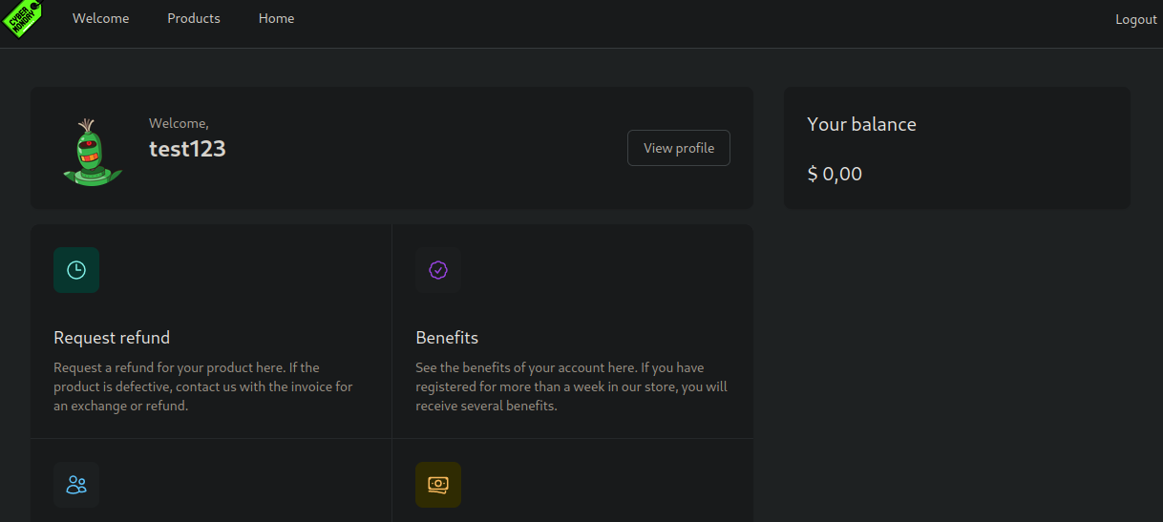Viewport: 1163px width, 522px height.
Task: Open the Request refund heading
Action: [112, 338]
